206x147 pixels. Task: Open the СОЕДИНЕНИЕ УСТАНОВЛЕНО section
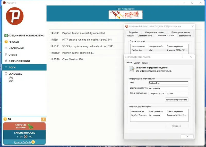pyautogui.click(x=24, y=35)
